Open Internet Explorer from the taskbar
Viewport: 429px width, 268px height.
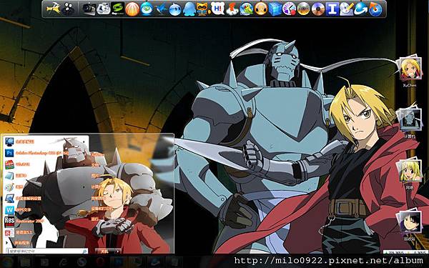(63, 262)
